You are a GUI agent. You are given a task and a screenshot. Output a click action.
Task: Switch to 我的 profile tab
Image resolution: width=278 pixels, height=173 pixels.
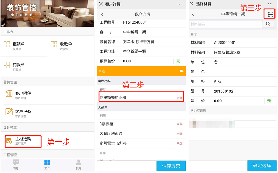79,164
